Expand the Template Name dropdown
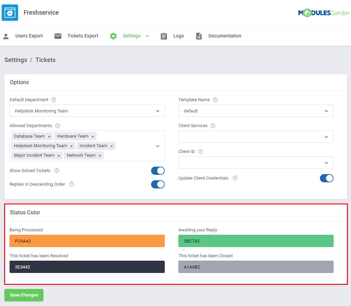Viewport: 351px width, 306px height. pos(256,111)
